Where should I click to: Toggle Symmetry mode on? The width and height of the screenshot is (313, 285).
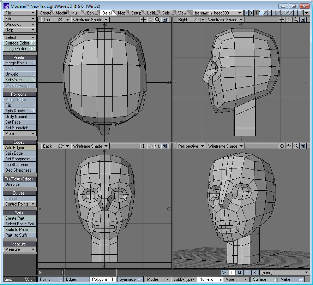[130, 279]
